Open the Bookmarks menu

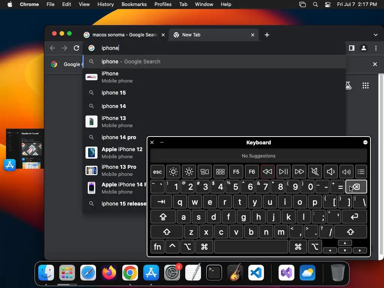[134, 4]
